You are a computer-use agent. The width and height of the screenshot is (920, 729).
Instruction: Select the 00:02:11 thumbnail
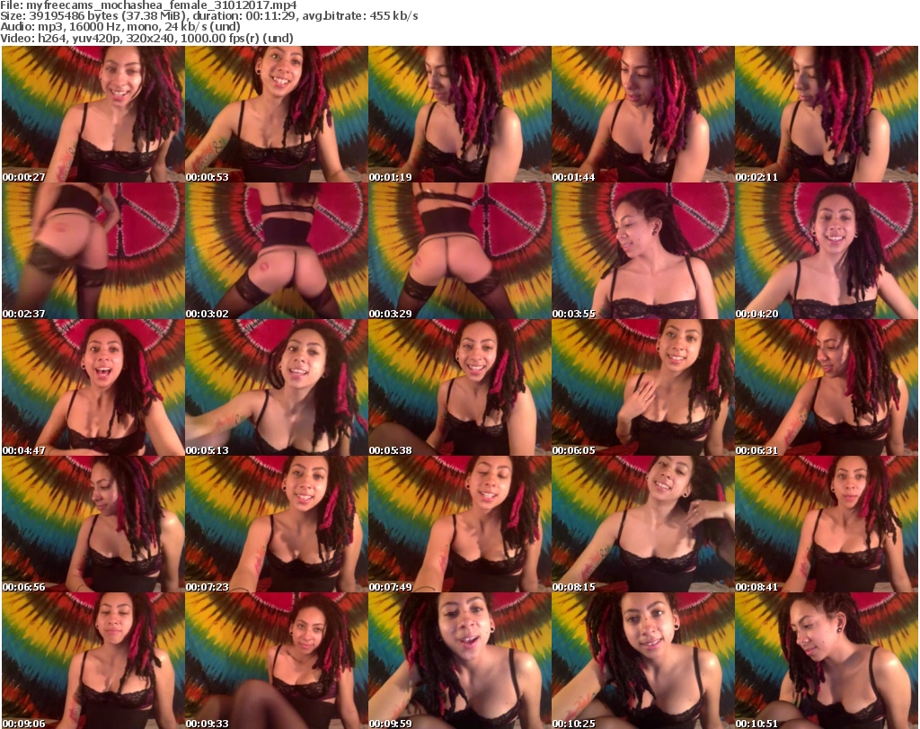[827, 114]
